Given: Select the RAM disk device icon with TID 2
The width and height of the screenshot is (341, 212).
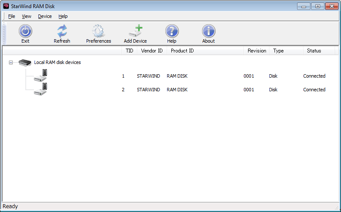Looking at the screenshot, I should (x=40, y=89).
